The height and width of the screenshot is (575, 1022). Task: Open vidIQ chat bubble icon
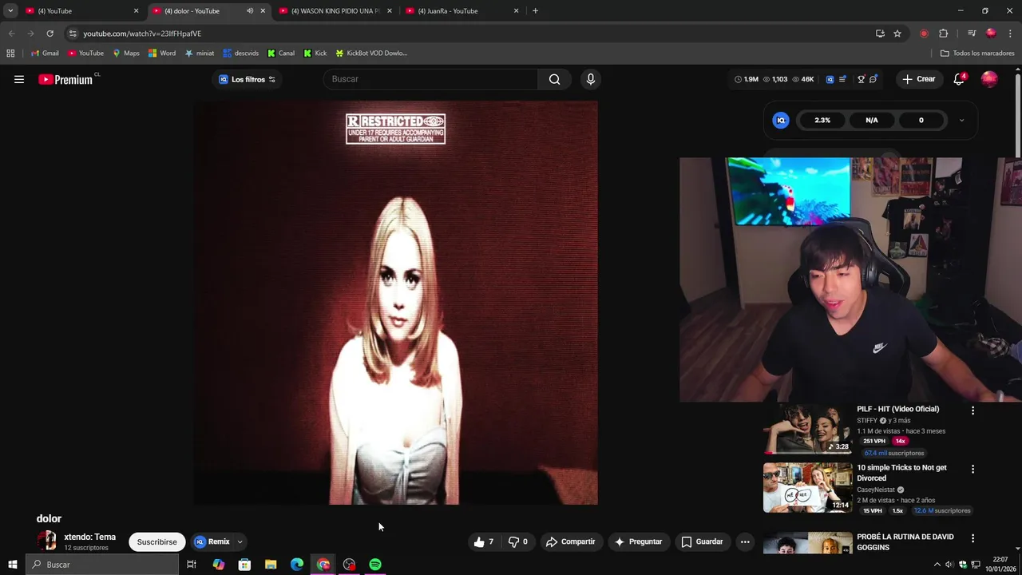[x=873, y=79]
